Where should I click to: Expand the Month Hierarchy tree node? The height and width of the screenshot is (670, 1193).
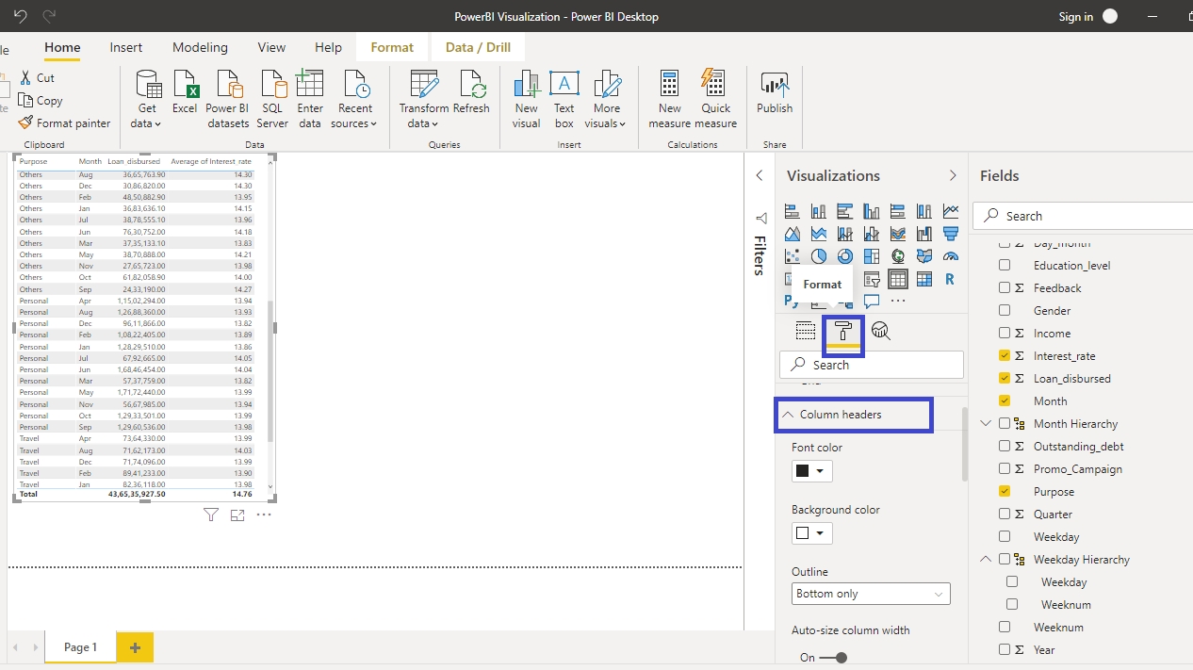coord(986,424)
